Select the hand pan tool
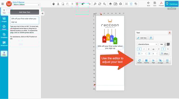 pos(53,4)
